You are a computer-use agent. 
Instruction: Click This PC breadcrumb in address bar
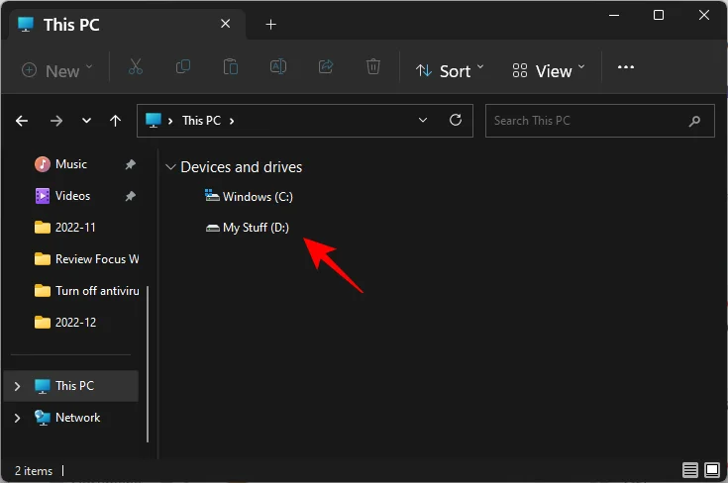tap(201, 121)
